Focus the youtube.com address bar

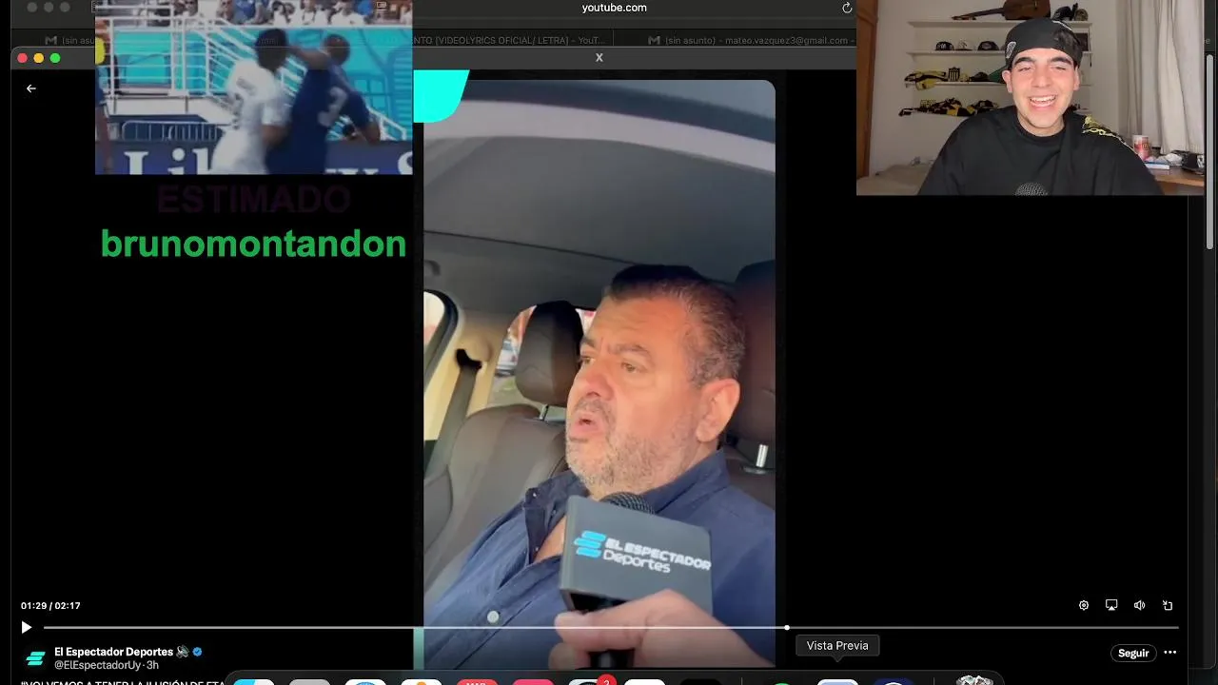(x=614, y=8)
